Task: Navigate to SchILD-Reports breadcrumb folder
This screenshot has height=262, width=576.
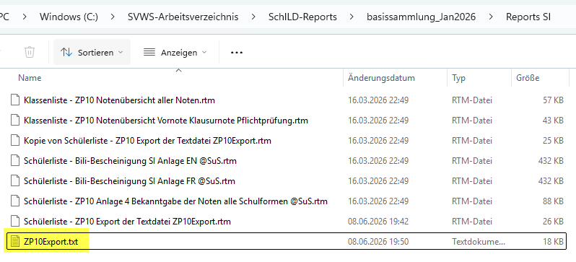Action: [302, 17]
